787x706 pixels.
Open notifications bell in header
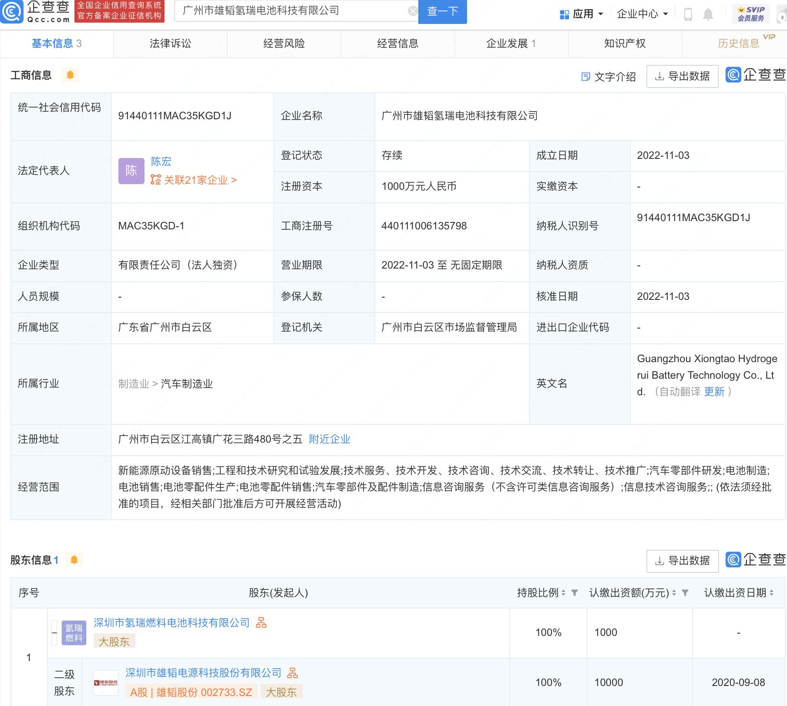click(708, 14)
